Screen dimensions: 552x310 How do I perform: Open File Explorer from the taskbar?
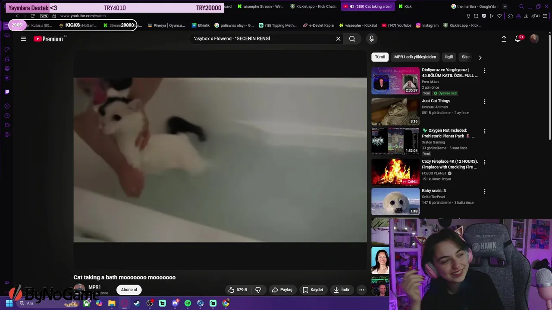[112, 304]
